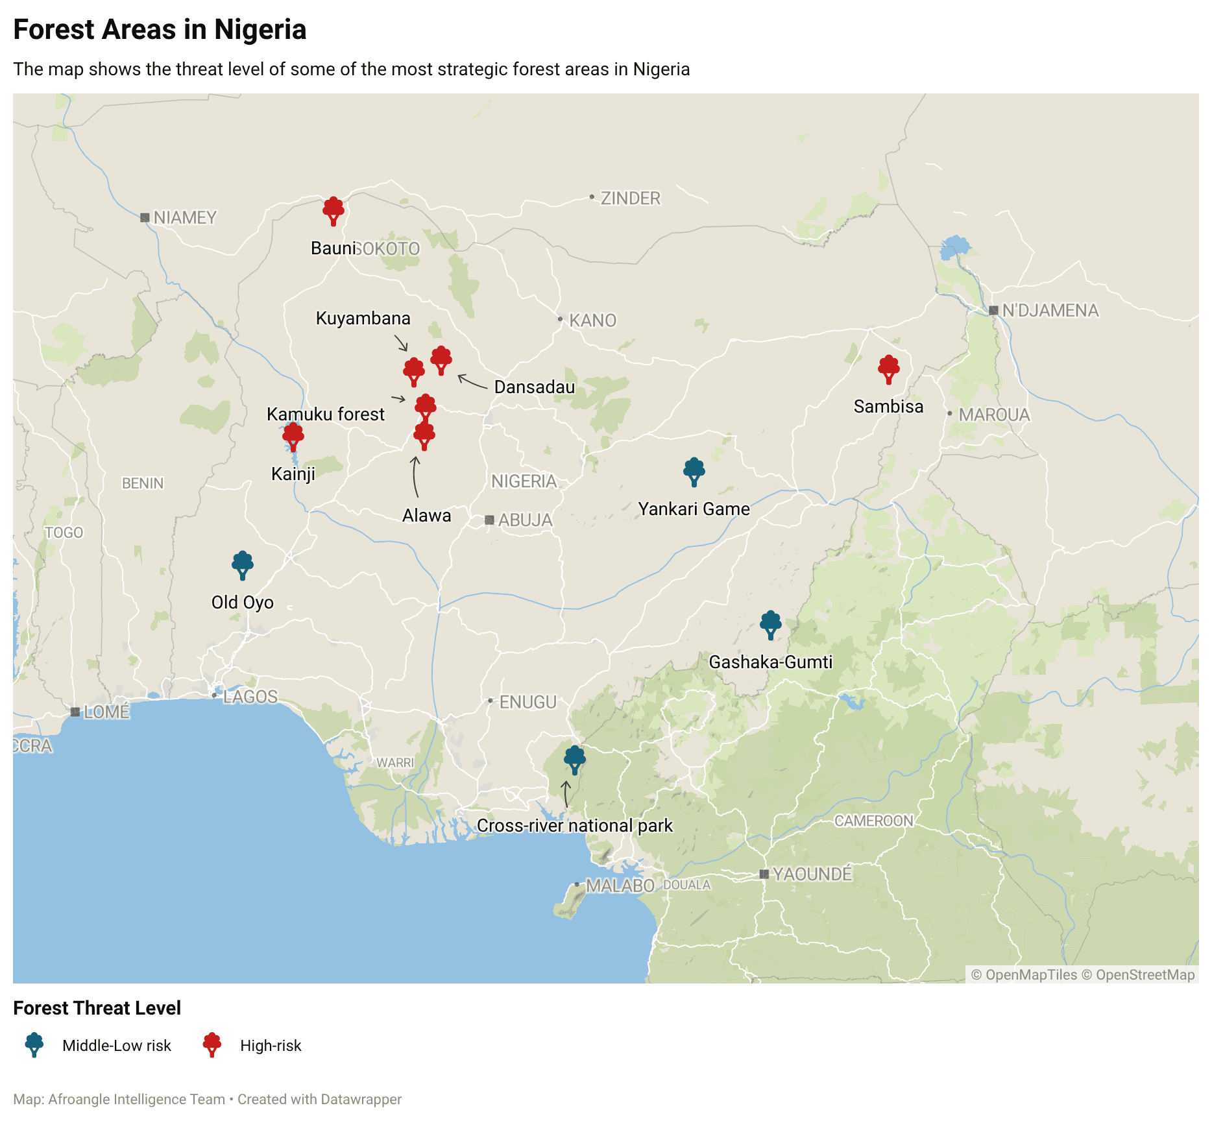Click the High-risk legend tree icon

coord(212,1045)
